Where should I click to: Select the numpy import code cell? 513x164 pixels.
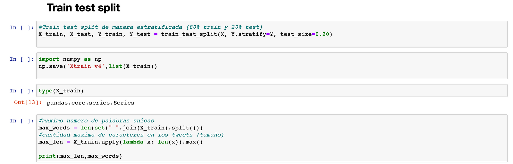(272, 66)
